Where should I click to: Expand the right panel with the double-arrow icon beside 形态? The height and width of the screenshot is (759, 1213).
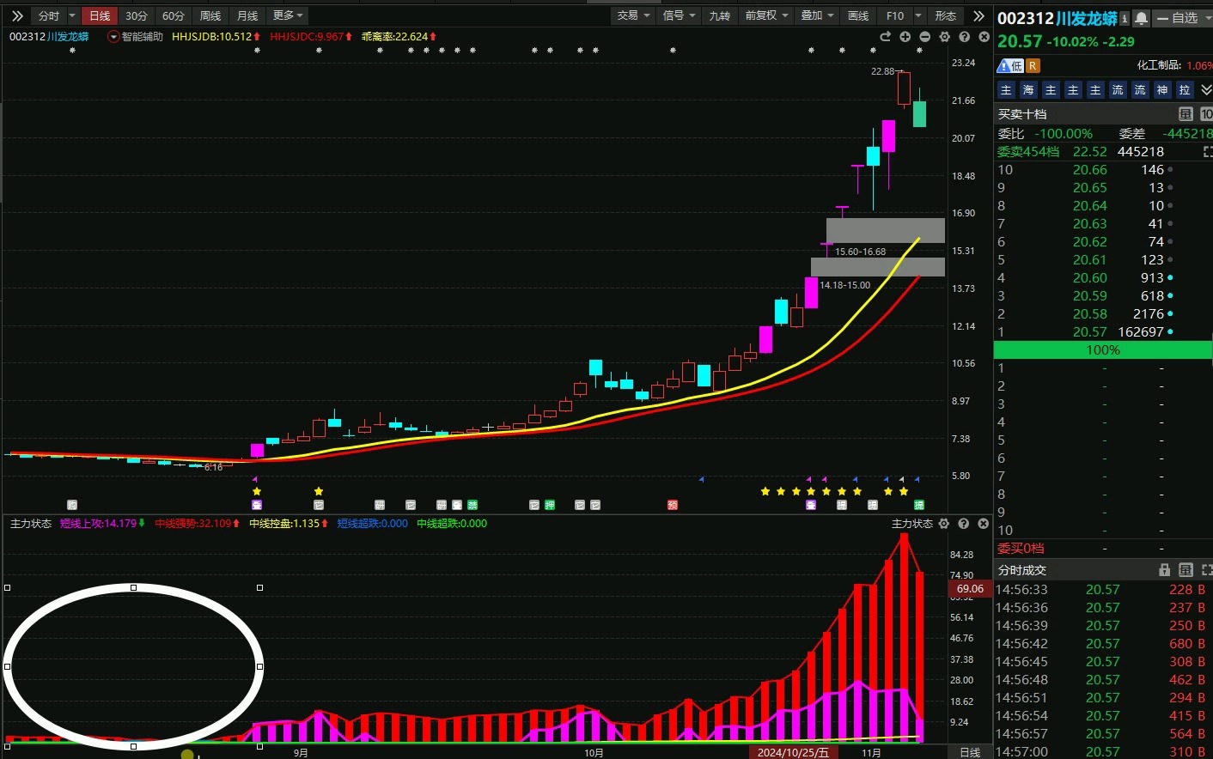pos(978,15)
